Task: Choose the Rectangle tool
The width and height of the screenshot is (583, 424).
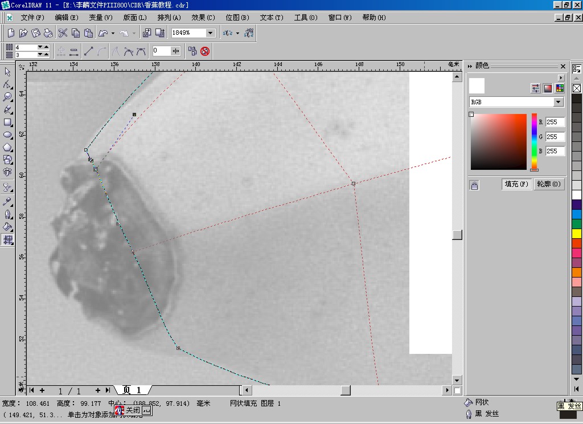Action: pyautogui.click(x=8, y=122)
